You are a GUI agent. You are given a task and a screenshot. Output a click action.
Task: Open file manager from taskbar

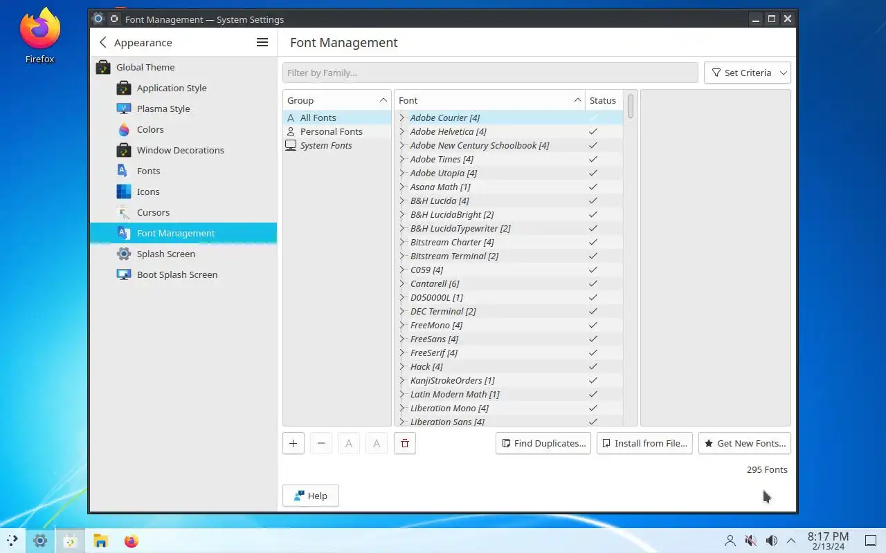pyautogui.click(x=100, y=541)
